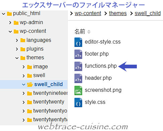
Task: Click the plugins folder icon
Action: point(23,49)
